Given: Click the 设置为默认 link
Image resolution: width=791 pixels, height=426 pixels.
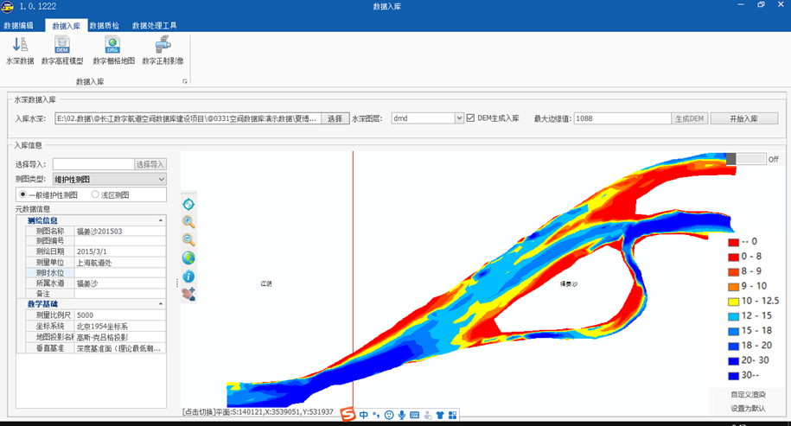Looking at the screenshot, I should coord(748,409).
